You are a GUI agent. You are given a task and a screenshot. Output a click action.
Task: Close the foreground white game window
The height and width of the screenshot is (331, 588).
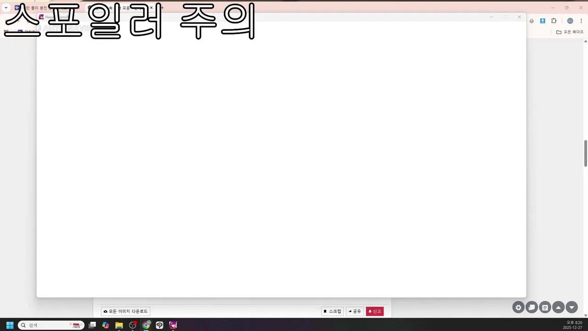pos(519,17)
